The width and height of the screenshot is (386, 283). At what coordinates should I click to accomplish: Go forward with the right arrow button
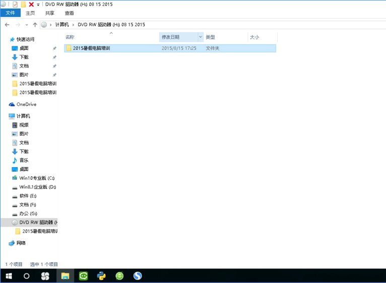point(18,25)
